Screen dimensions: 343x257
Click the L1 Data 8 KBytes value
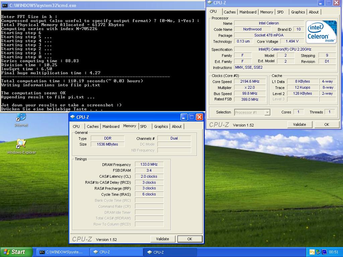click(302, 81)
